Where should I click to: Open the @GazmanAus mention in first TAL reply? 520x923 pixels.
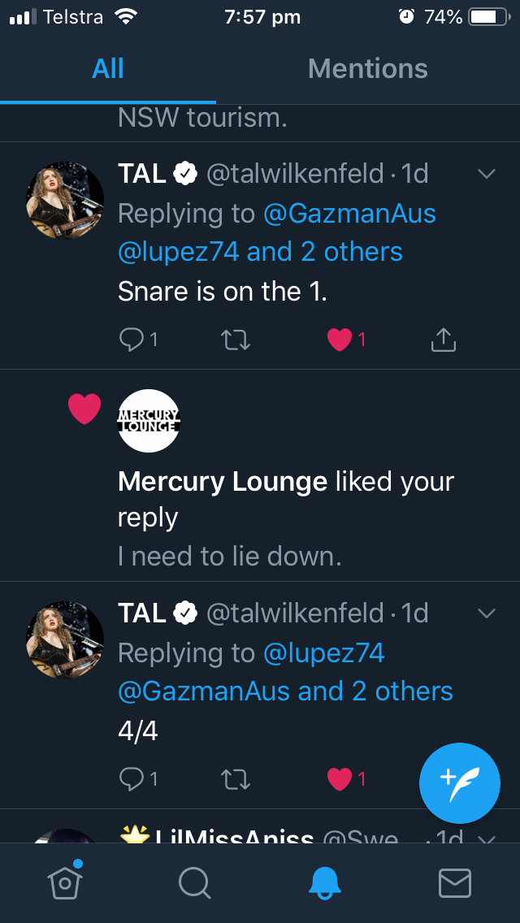click(x=349, y=213)
